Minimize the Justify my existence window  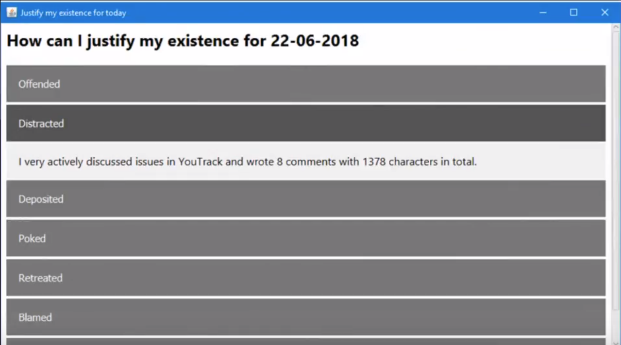pyautogui.click(x=543, y=12)
